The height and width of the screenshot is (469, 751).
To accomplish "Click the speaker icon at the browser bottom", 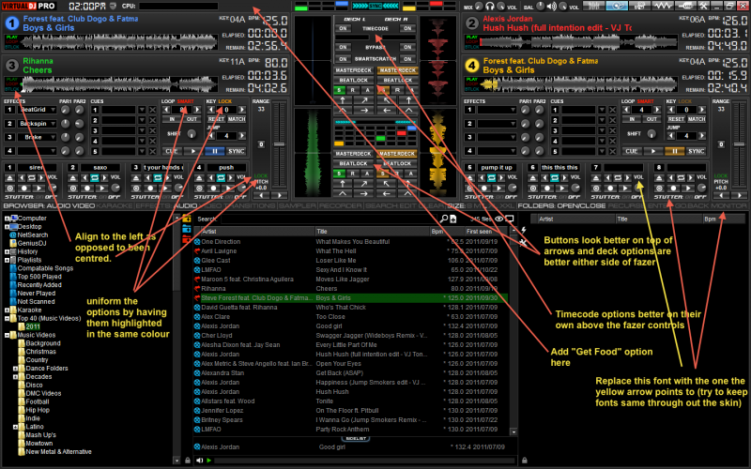I will (200, 461).
